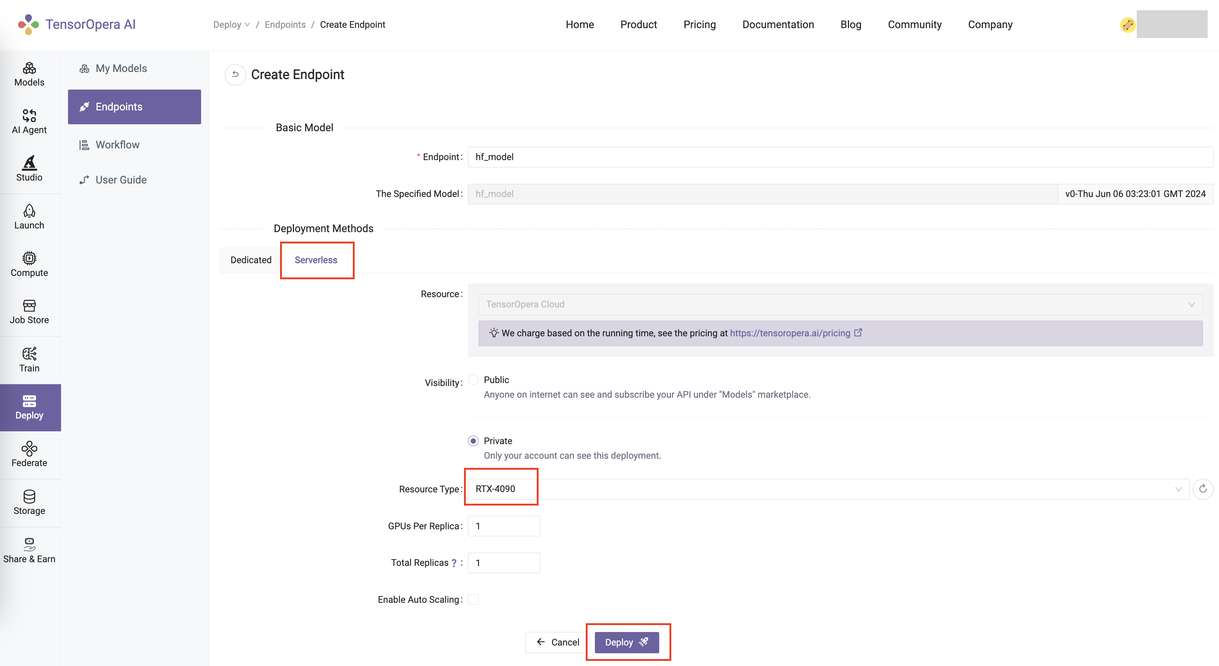The image size is (1219, 666).
Task: Open the Models sidebar icon
Action: tap(29, 74)
